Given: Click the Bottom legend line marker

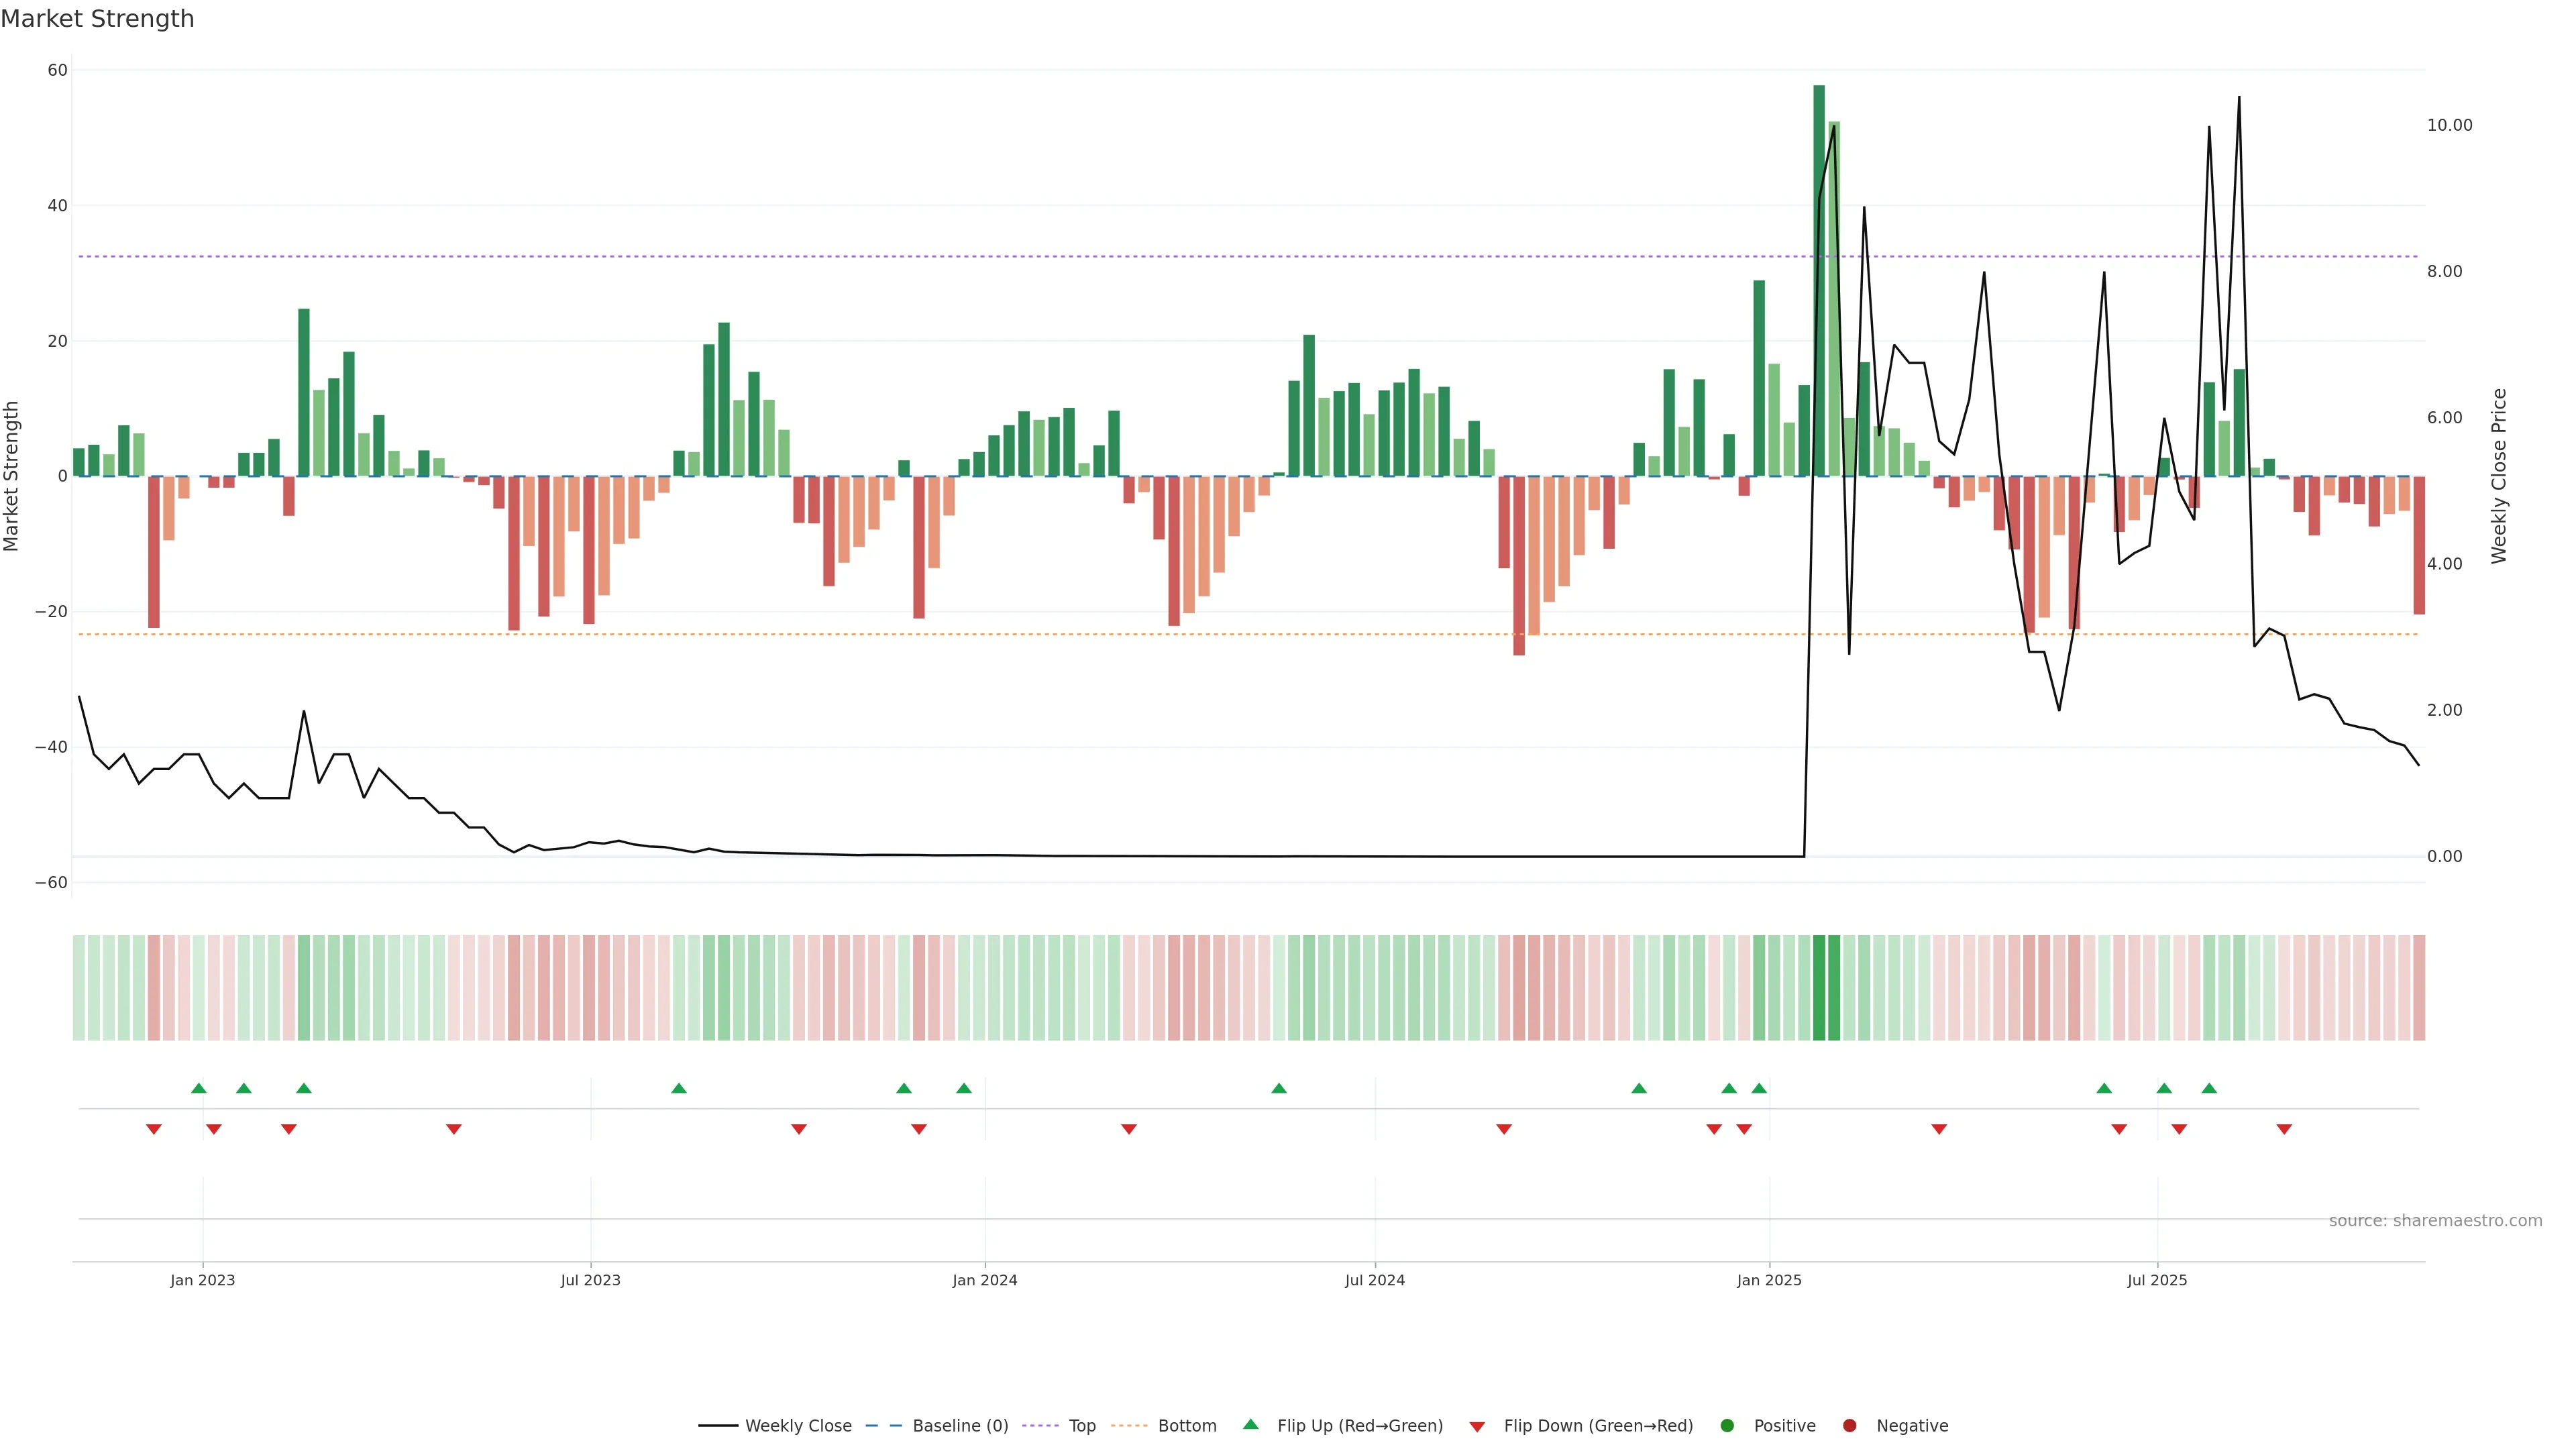Looking at the screenshot, I should (x=1129, y=1426).
